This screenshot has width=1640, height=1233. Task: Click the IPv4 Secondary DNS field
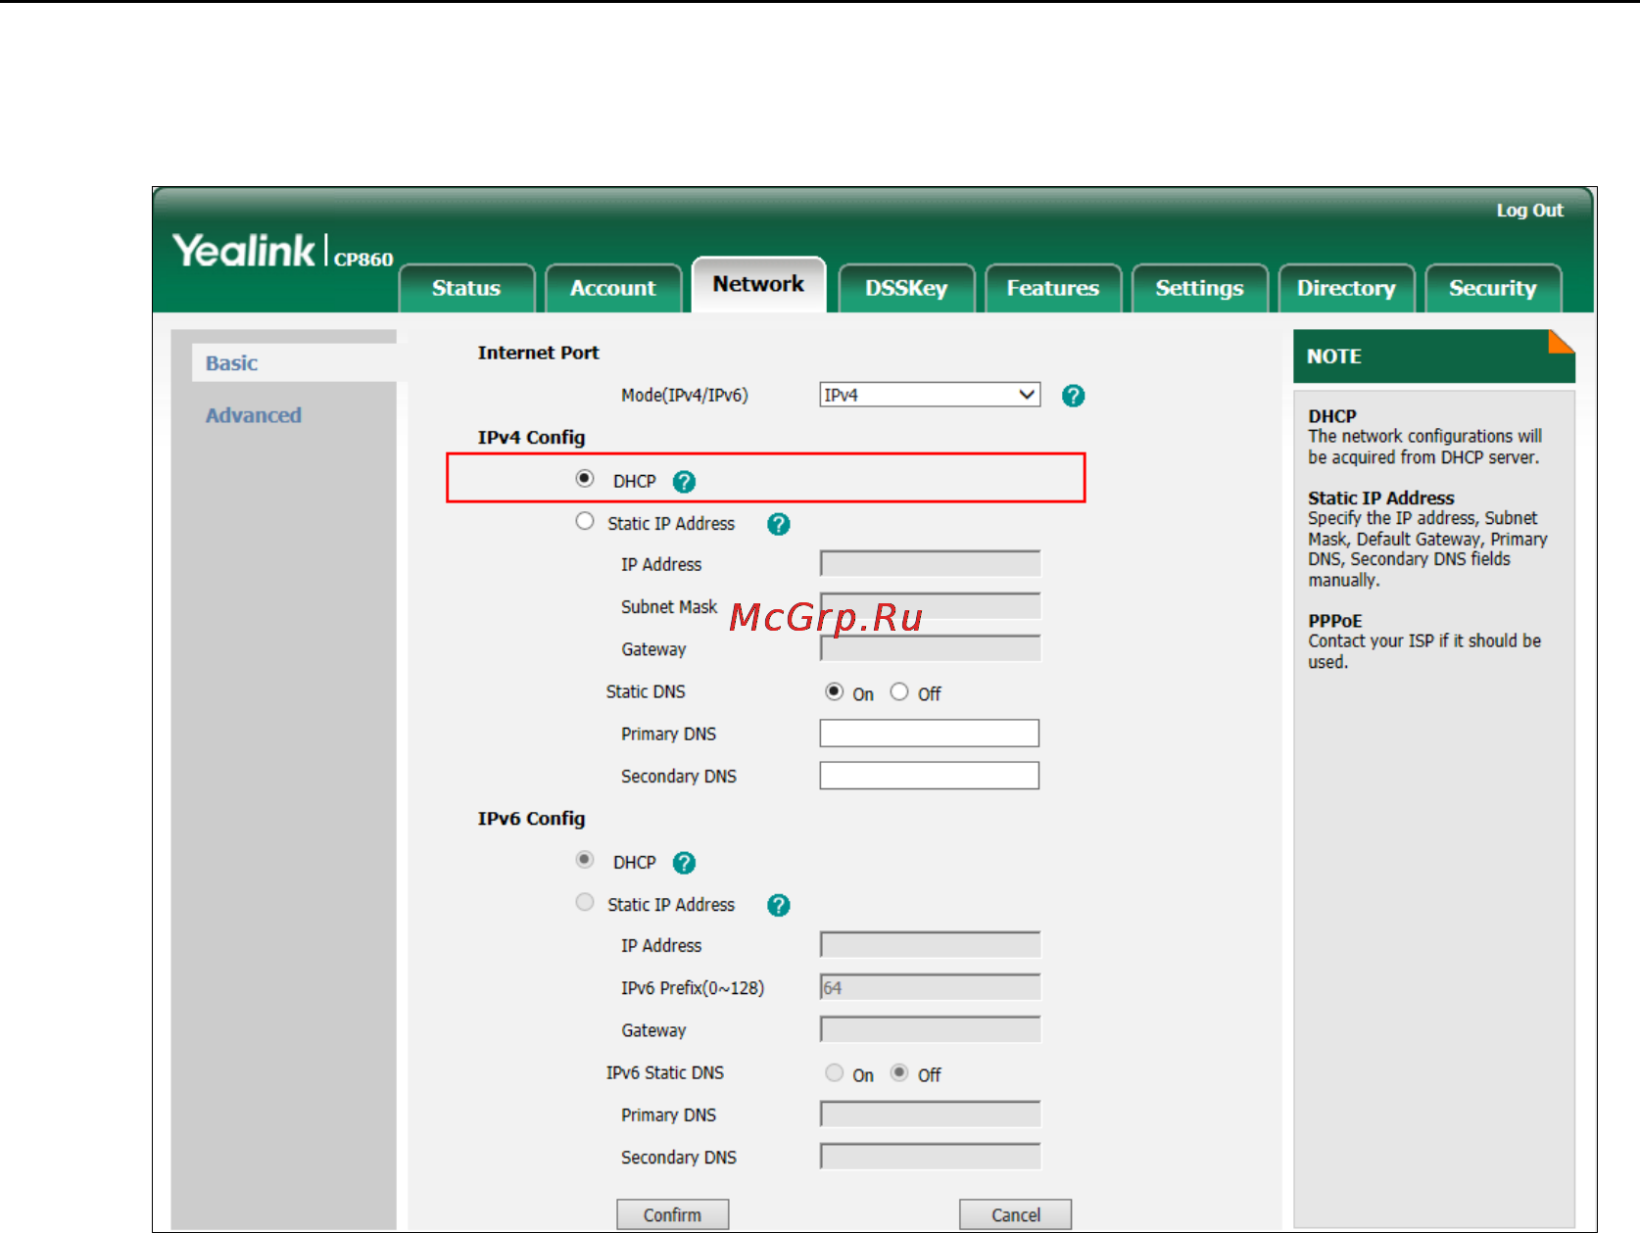click(x=930, y=776)
